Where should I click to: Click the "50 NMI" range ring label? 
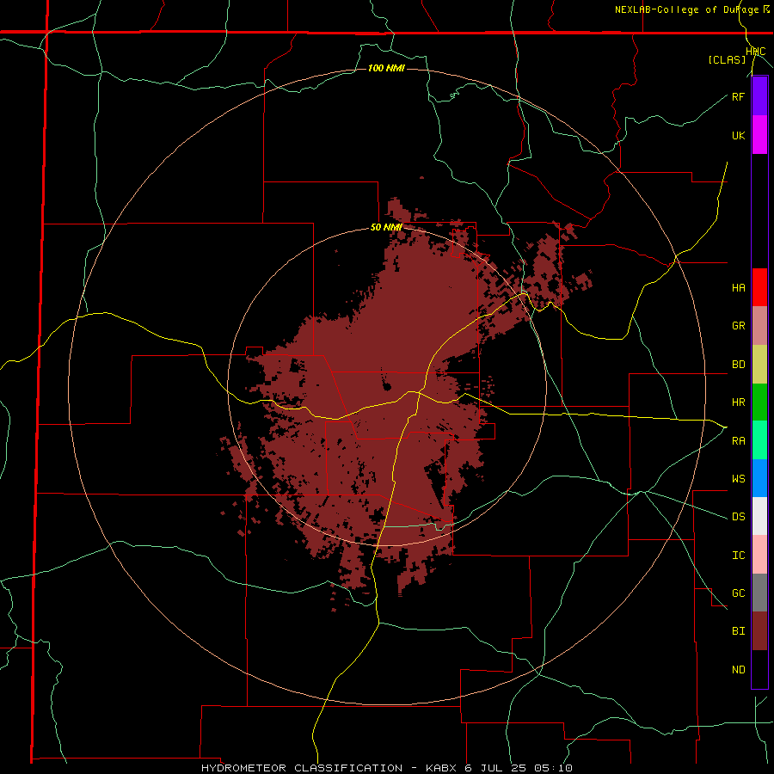click(x=386, y=228)
